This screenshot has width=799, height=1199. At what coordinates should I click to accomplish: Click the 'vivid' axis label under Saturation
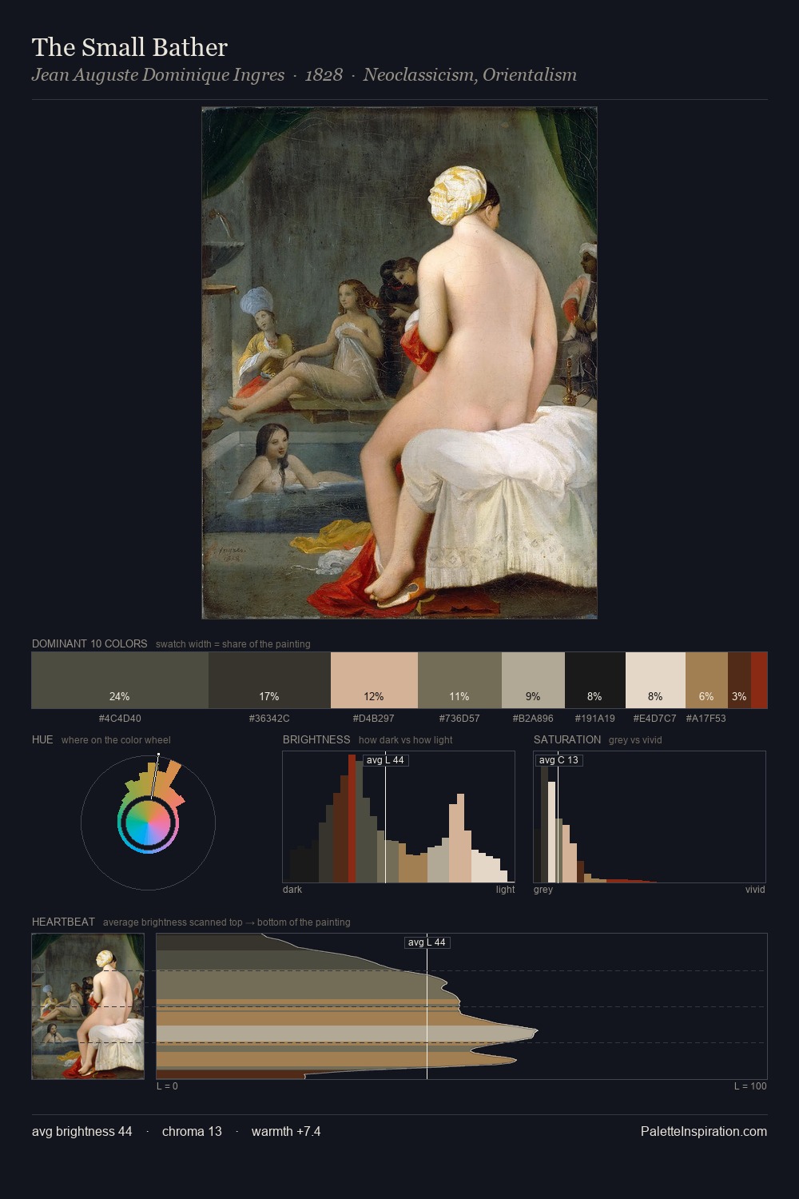click(755, 890)
